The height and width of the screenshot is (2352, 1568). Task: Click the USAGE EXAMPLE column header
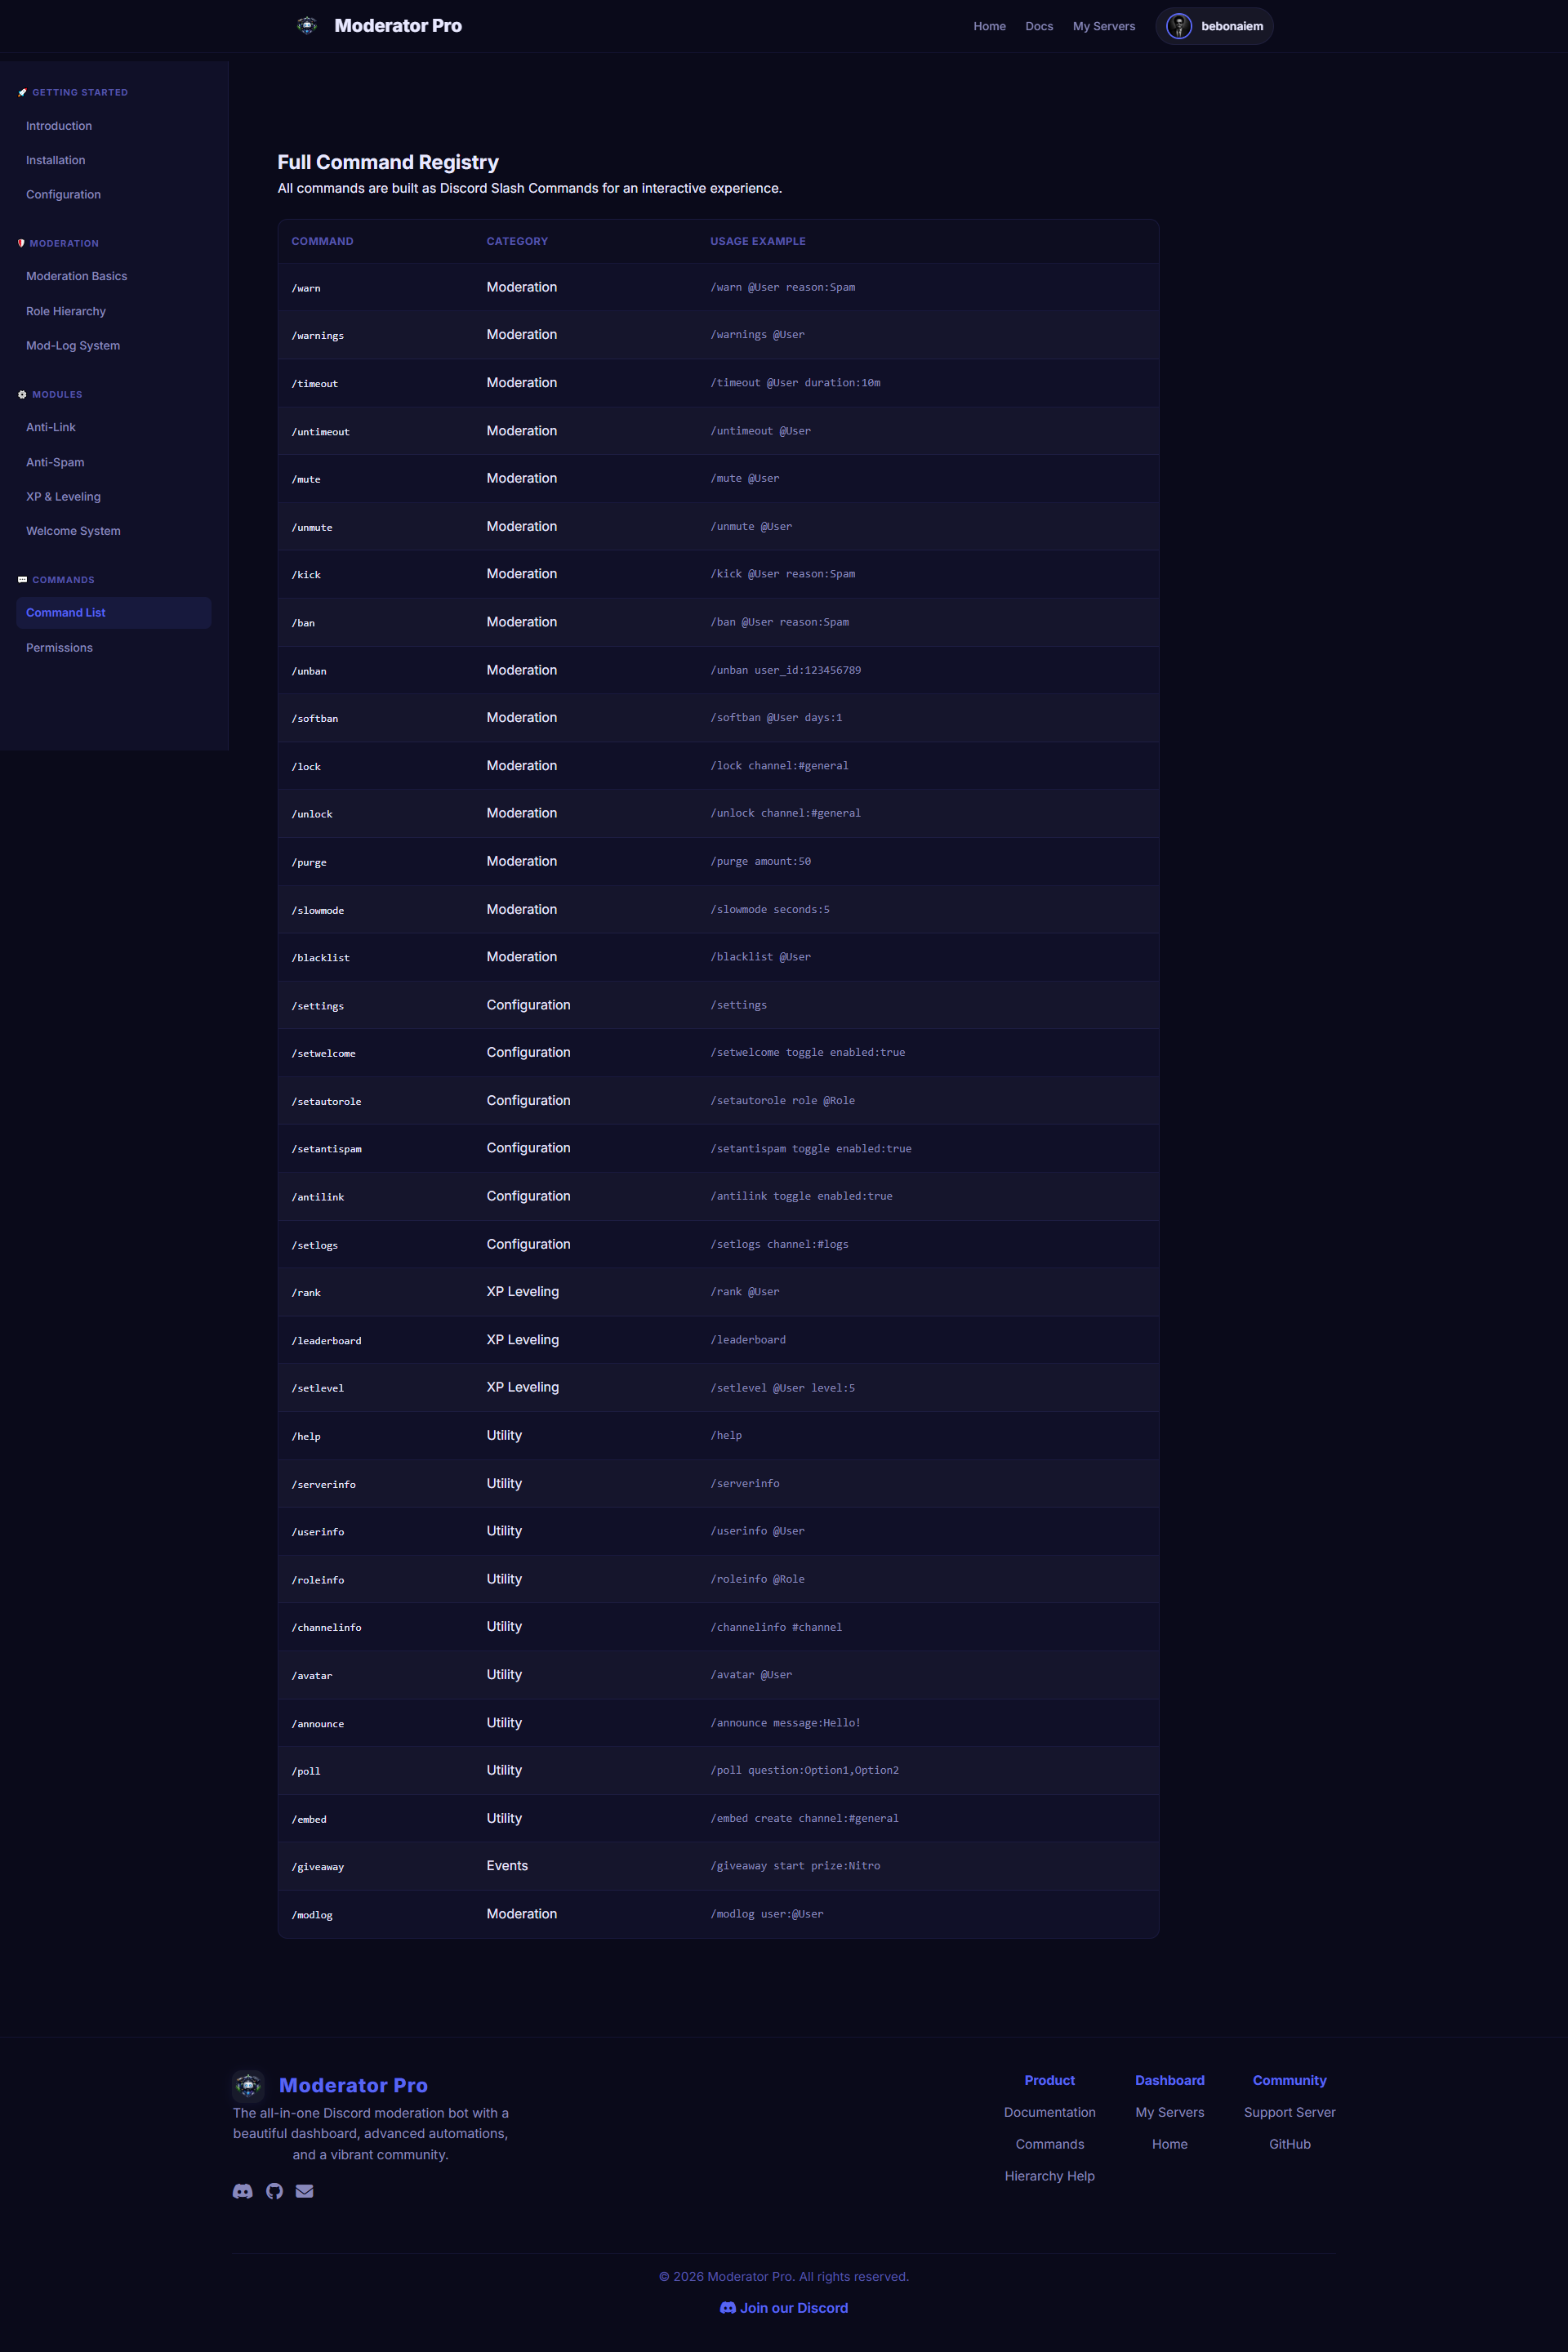click(x=757, y=241)
